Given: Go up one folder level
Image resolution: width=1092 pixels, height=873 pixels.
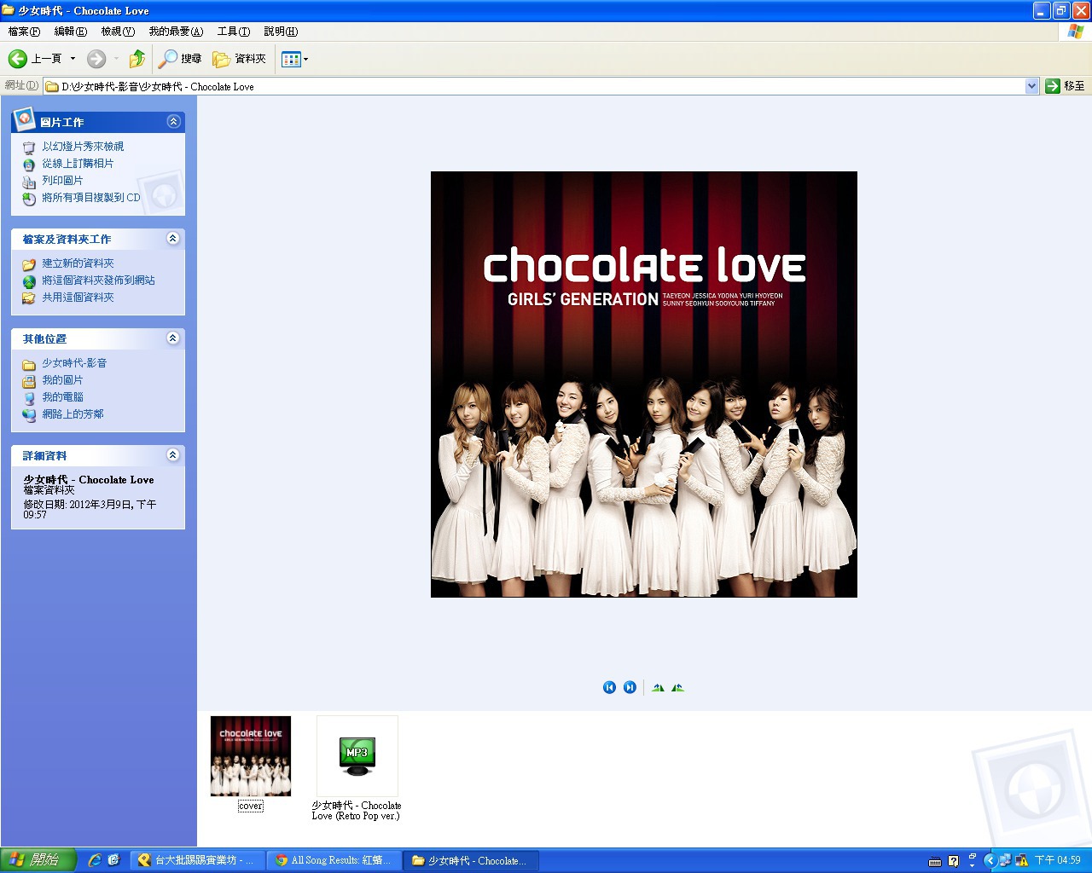Looking at the screenshot, I should click(x=136, y=59).
